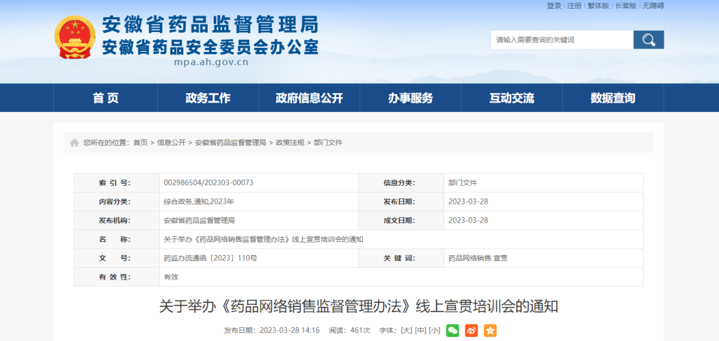
Task: Click the 注册 link at top
Action: click(x=574, y=5)
